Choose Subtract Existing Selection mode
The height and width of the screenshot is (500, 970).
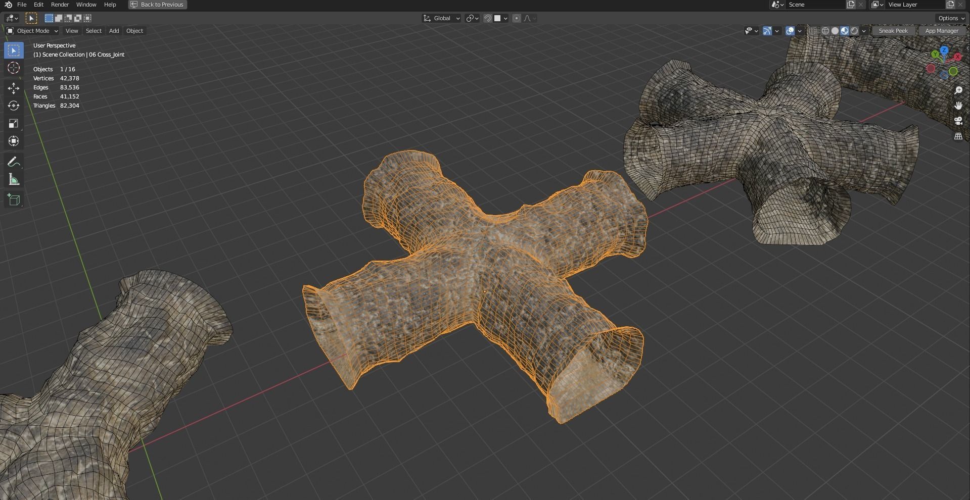coord(68,18)
